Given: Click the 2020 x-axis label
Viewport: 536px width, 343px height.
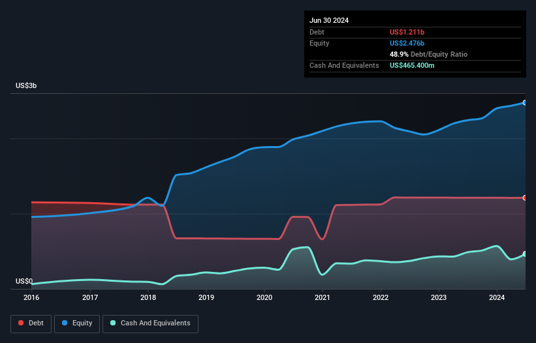Looking at the screenshot, I should pyautogui.click(x=264, y=297).
